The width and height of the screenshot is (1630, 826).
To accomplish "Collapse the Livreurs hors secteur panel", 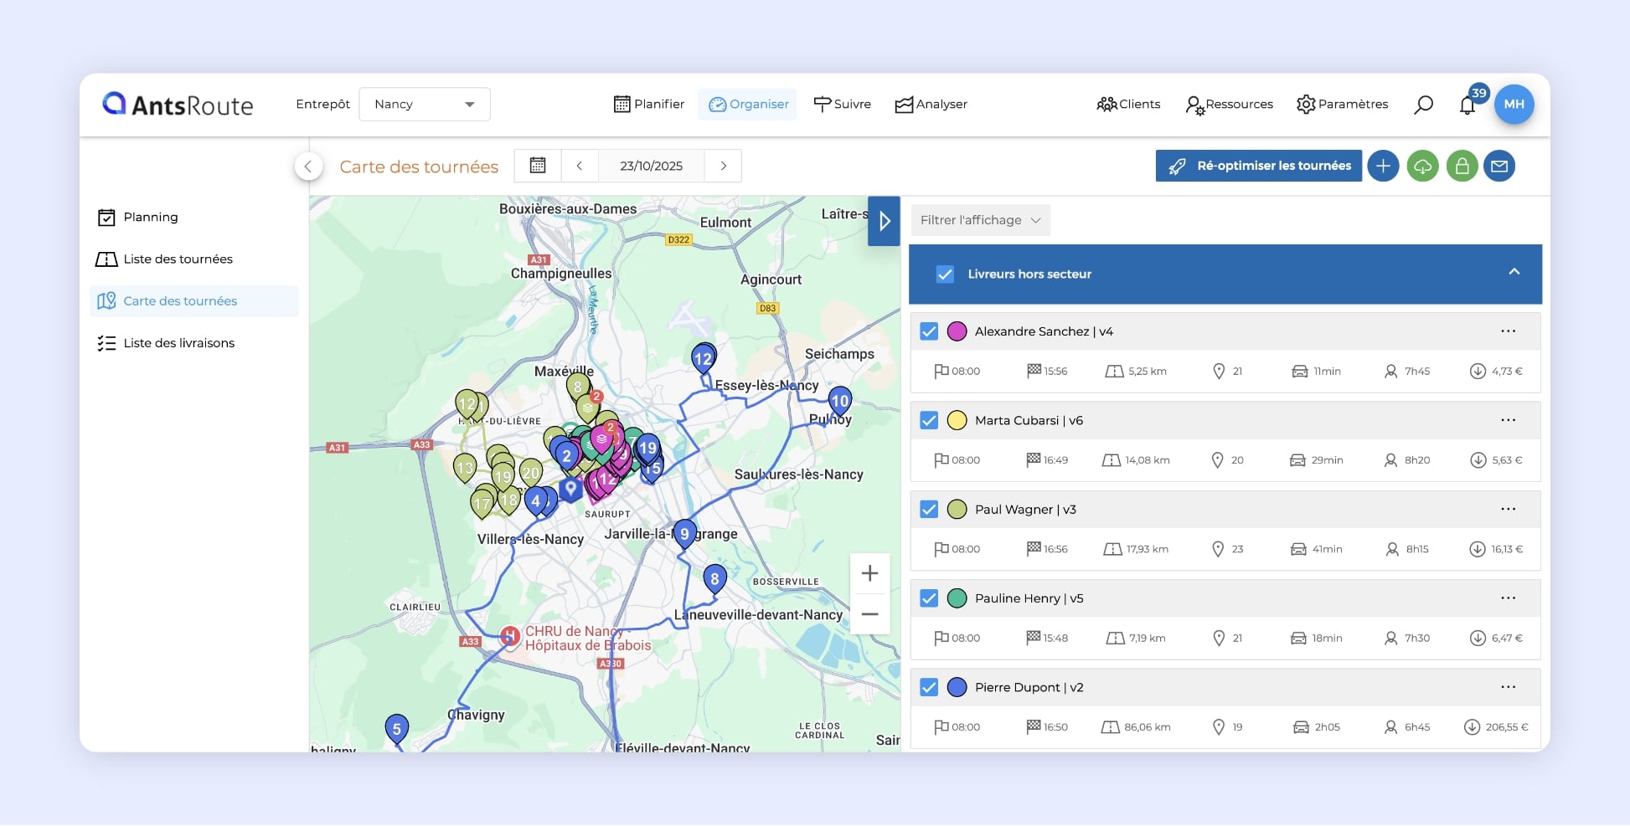I will point(1513,274).
